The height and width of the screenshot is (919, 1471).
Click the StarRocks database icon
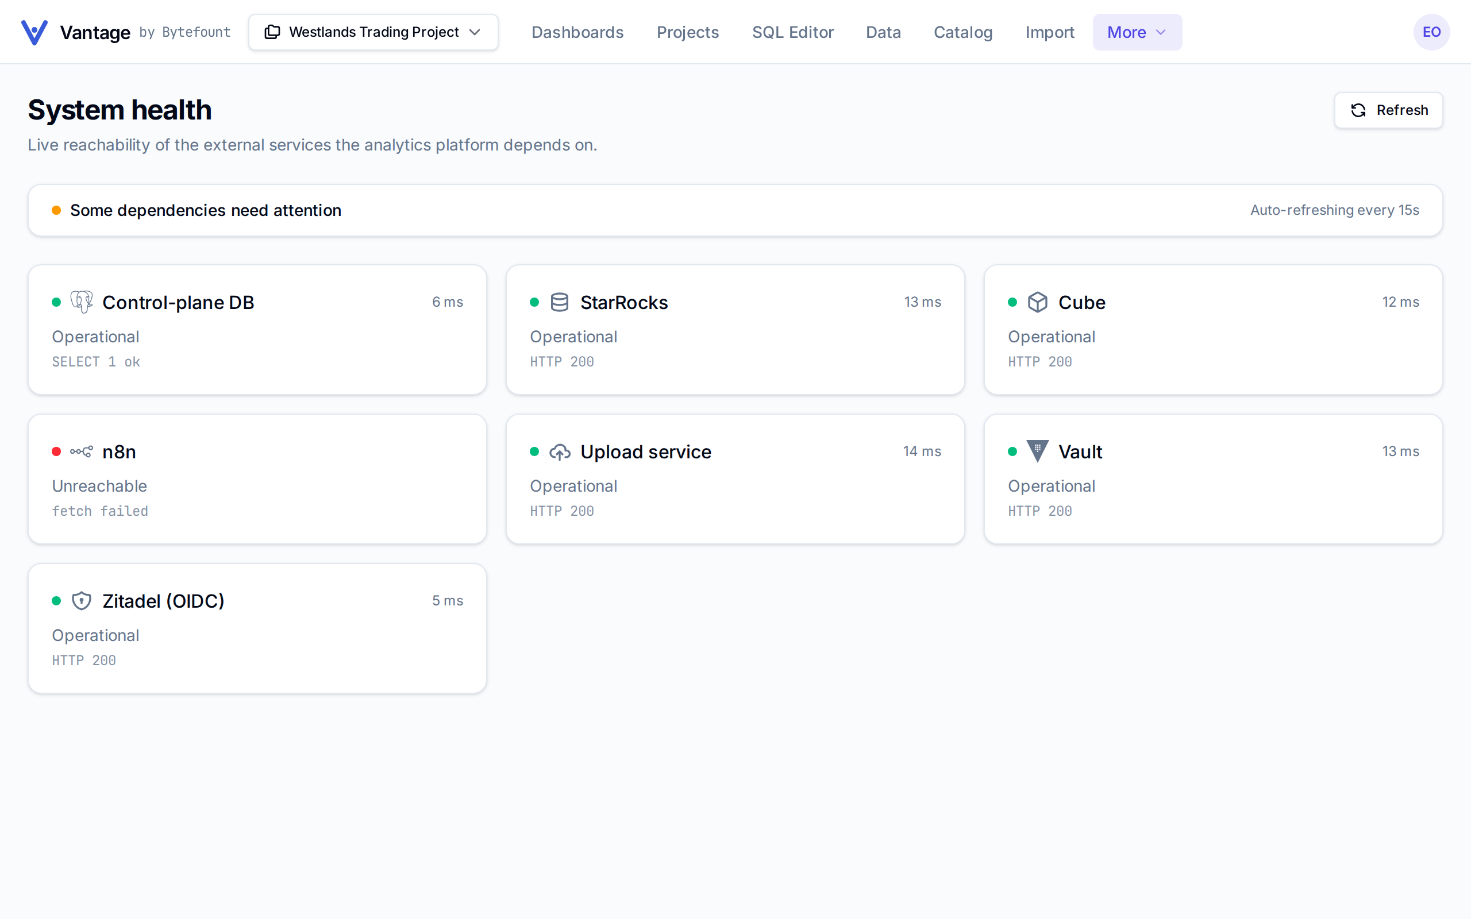(559, 302)
